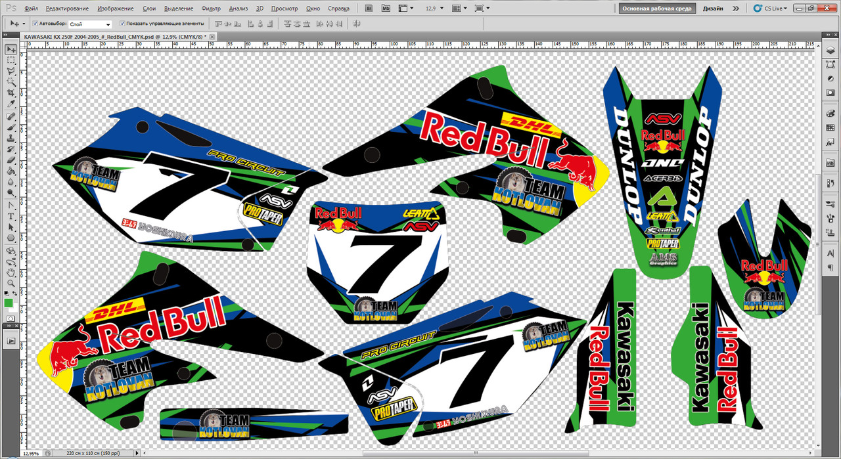The image size is (841, 459).
Task: Click the align left edges button
Action: [250, 24]
